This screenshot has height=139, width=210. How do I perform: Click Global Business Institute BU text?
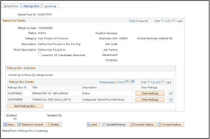[155, 38]
